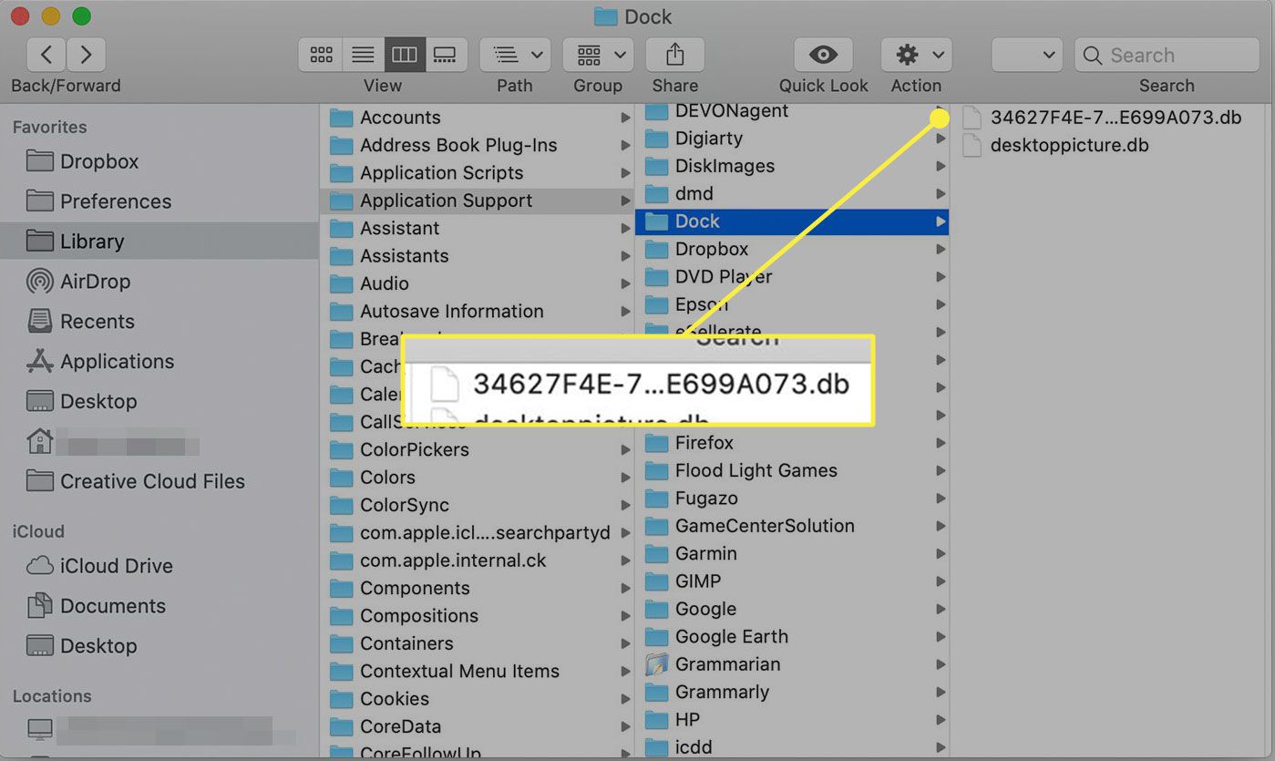The height and width of the screenshot is (761, 1275).
Task: Select Recents in the sidebar
Action: [97, 322]
